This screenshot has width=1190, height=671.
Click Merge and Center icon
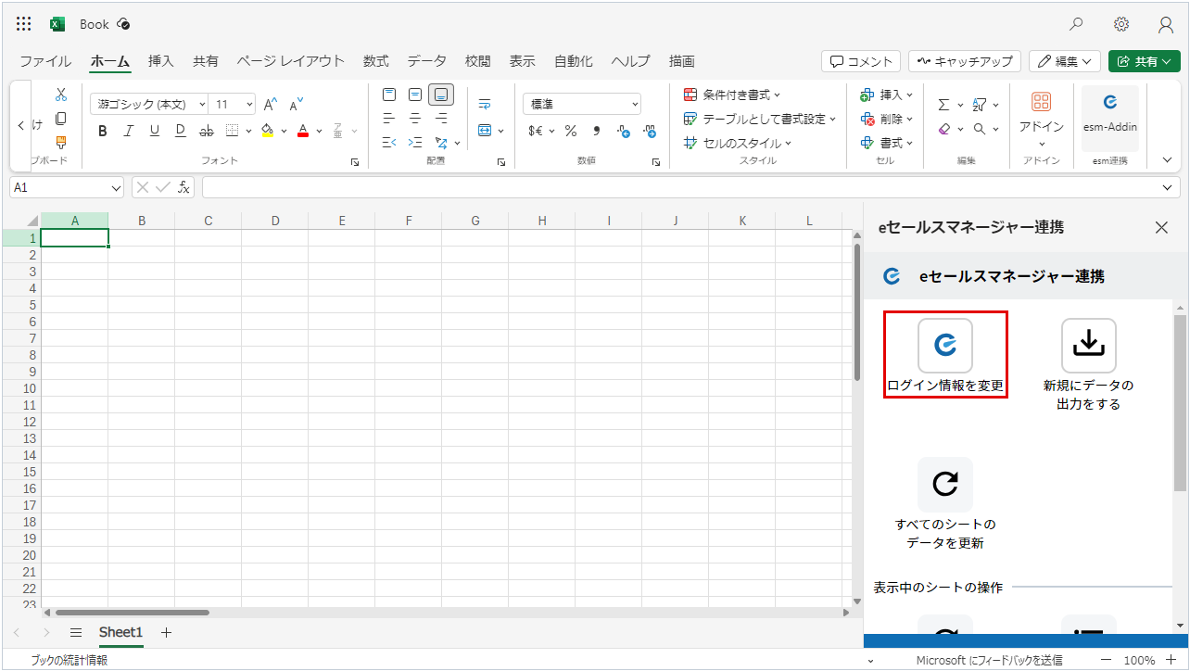coord(484,131)
